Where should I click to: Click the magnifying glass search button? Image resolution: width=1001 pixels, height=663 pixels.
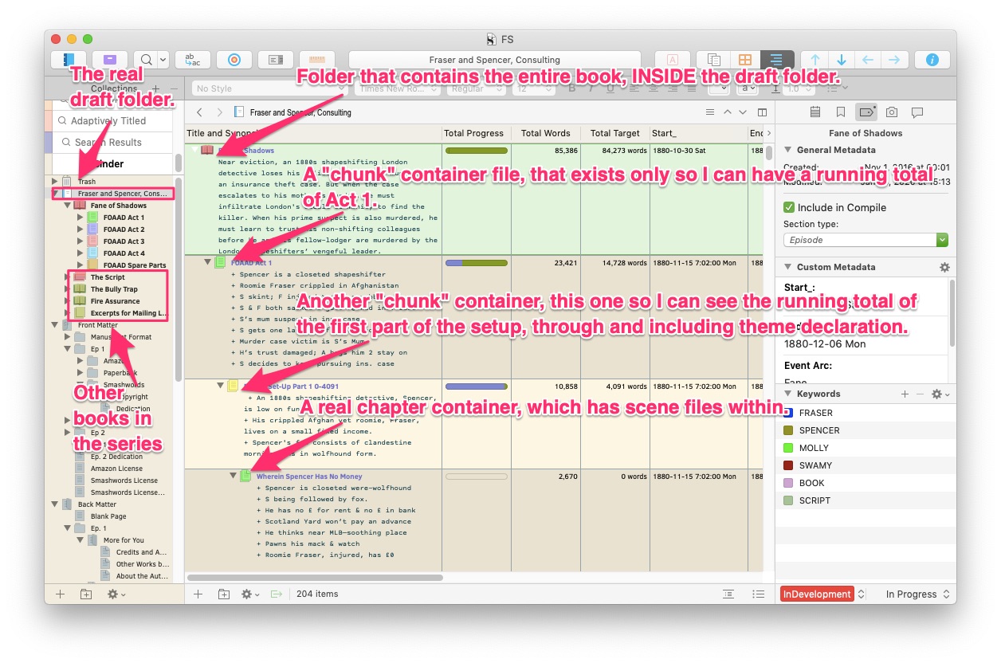click(x=146, y=60)
